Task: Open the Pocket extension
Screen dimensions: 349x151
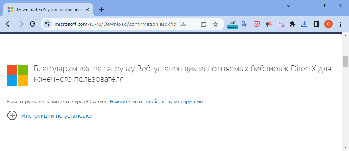Action: coord(257,24)
